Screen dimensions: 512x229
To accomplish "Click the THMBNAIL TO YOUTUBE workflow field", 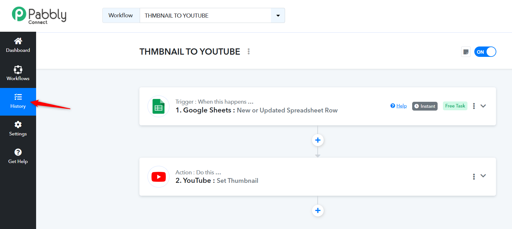I will coord(205,15).
